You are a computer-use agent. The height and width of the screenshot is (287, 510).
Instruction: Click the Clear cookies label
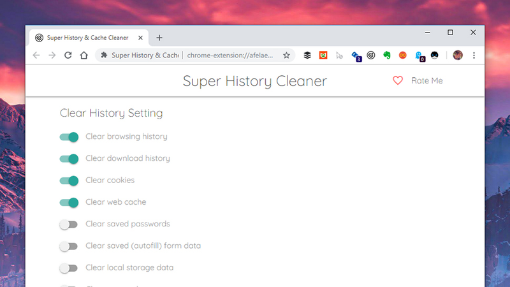point(110,180)
